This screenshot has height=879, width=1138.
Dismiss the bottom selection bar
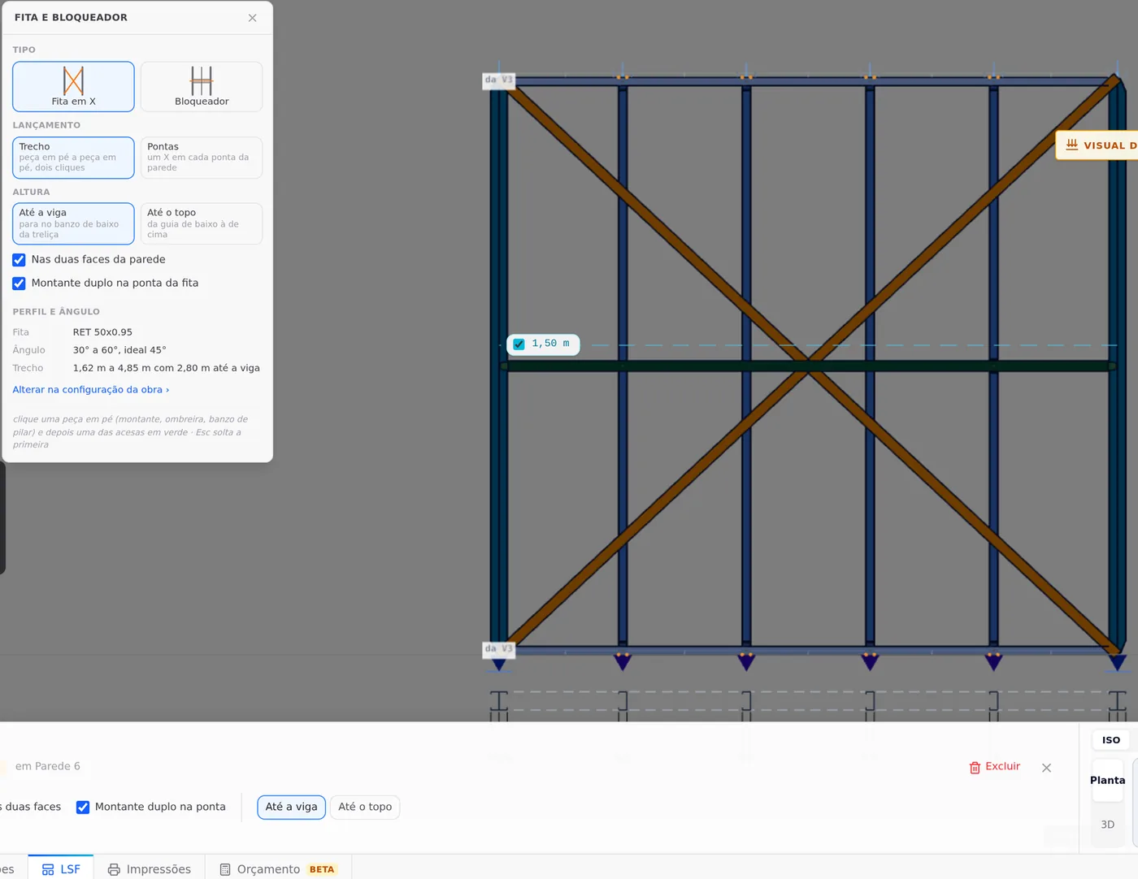coord(1046,767)
